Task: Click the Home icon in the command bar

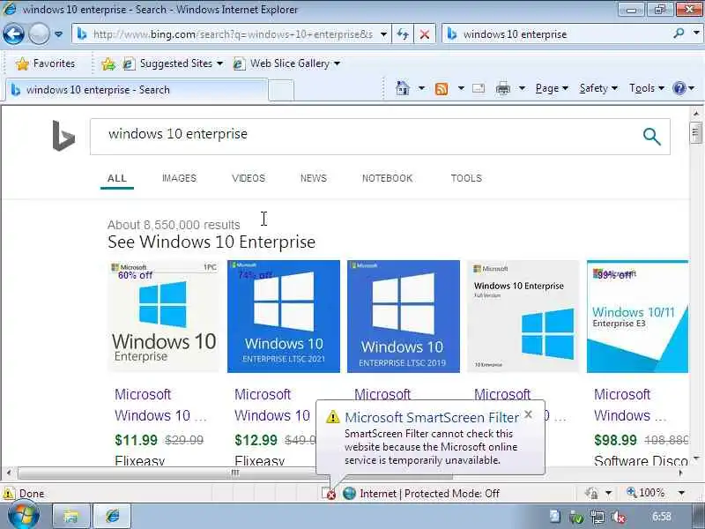Action: click(x=403, y=88)
